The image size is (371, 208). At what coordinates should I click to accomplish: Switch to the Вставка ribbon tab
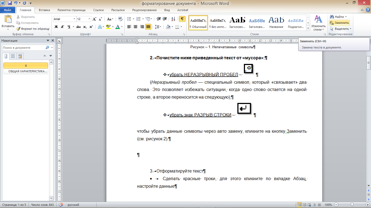tap(44, 10)
